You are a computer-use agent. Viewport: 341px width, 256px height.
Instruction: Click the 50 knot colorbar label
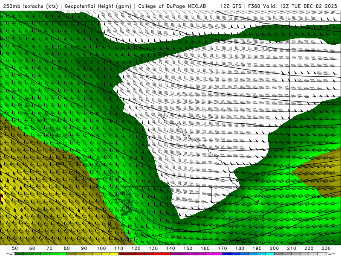pos(15,248)
